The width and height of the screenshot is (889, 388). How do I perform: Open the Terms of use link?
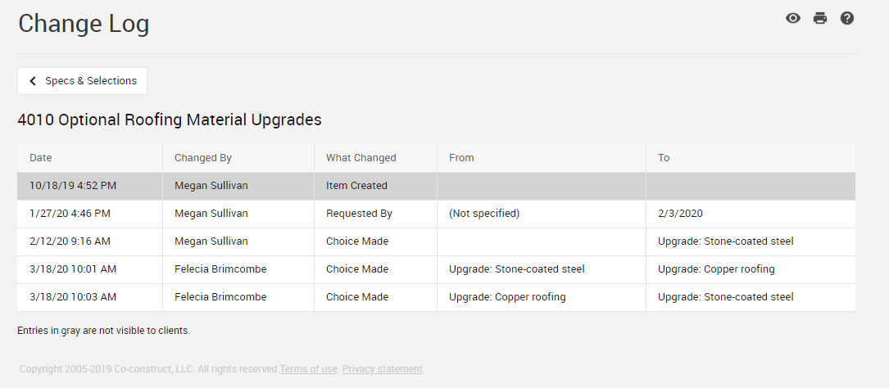[x=308, y=369]
